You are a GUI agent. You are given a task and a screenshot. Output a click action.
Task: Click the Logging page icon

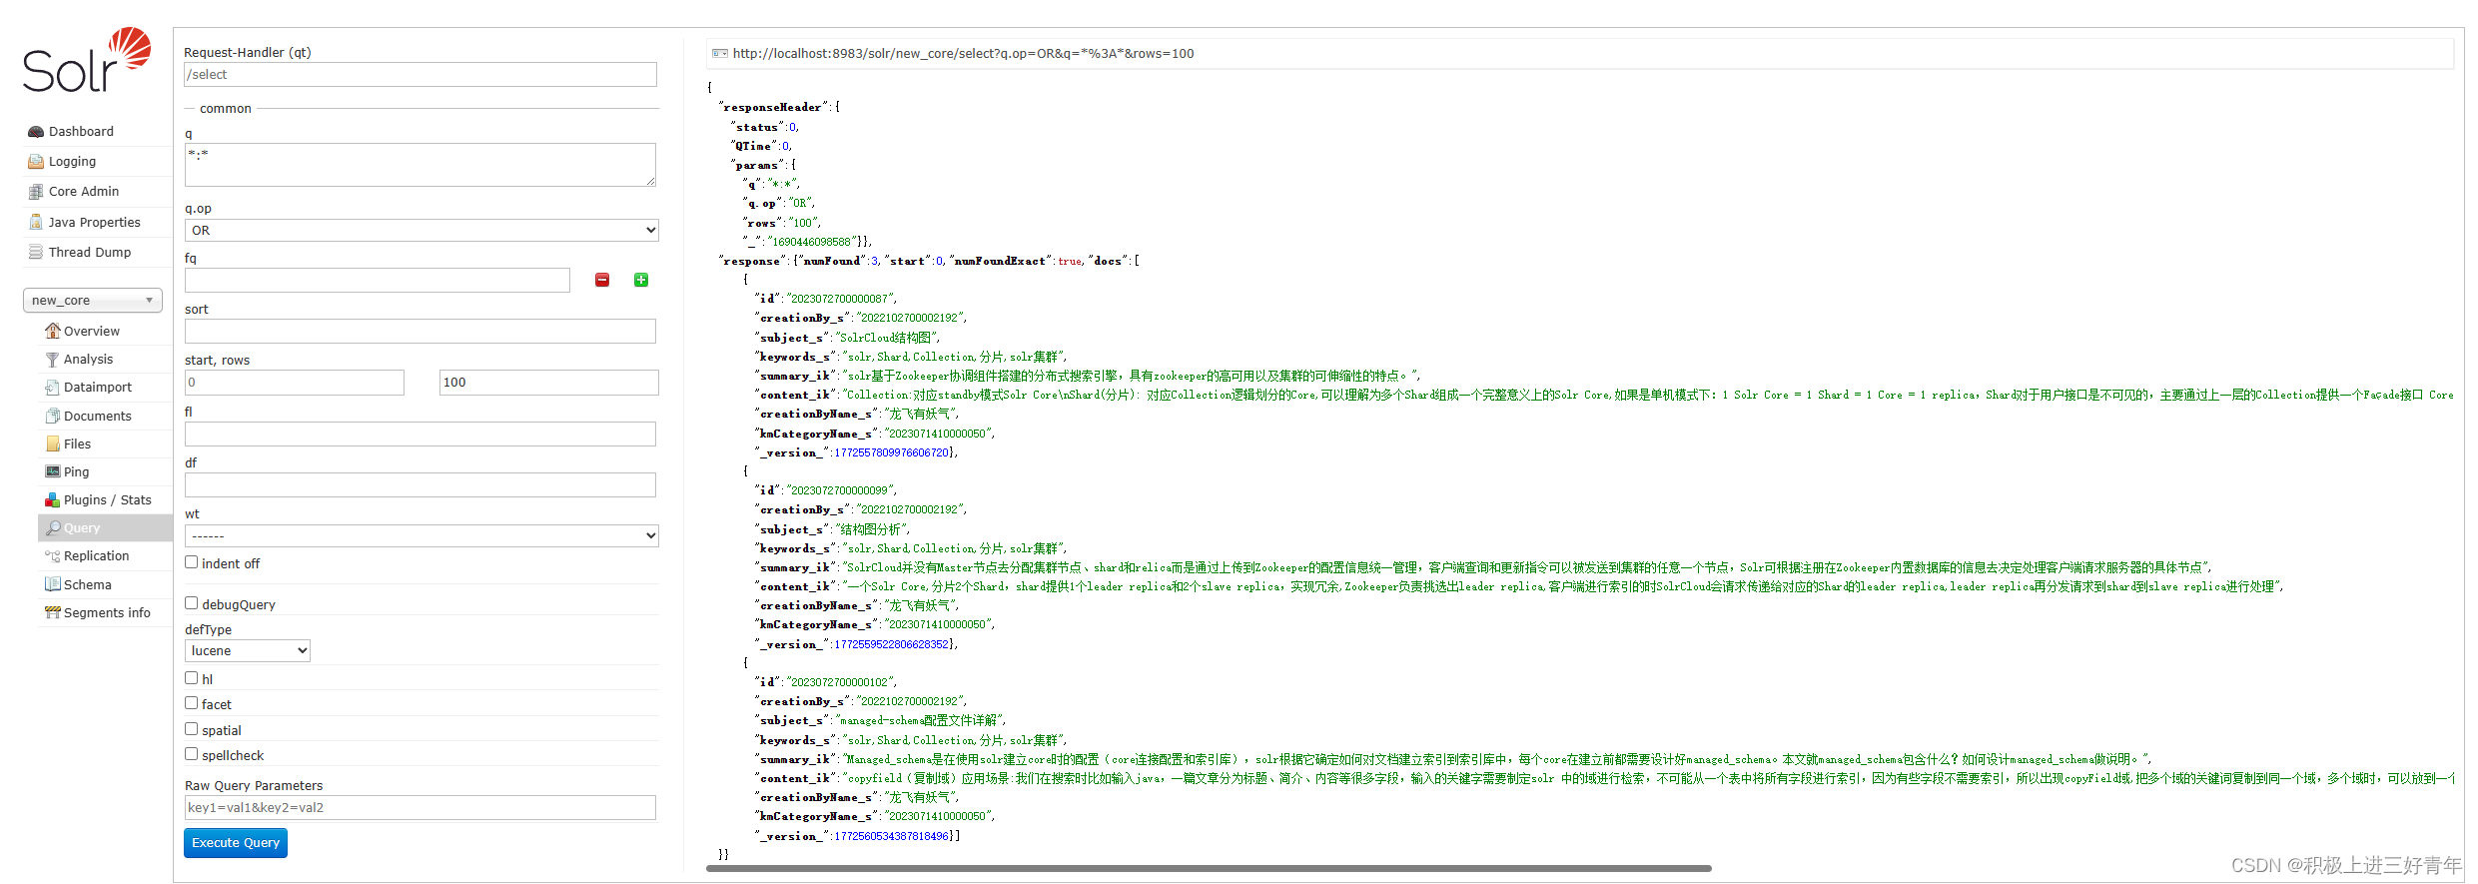pos(36,162)
